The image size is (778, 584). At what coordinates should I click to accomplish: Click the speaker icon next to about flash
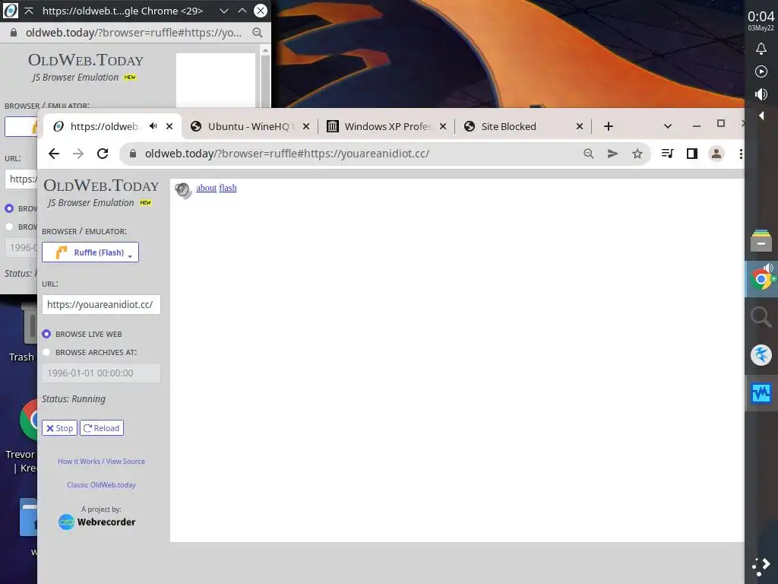click(183, 190)
